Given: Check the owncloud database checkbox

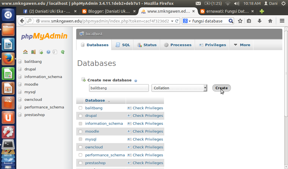Looking at the screenshot, I should click(80, 147).
